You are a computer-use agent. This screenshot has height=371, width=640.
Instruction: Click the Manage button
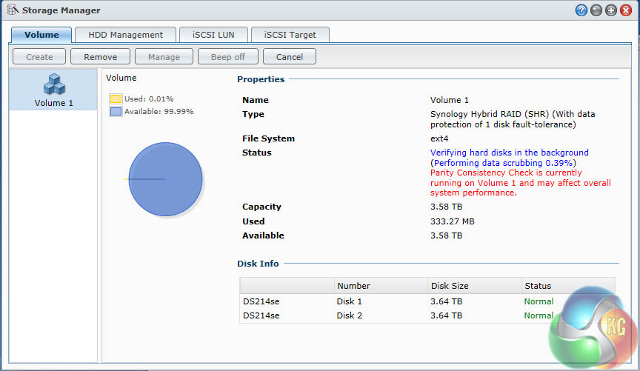pyautogui.click(x=164, y=57)
